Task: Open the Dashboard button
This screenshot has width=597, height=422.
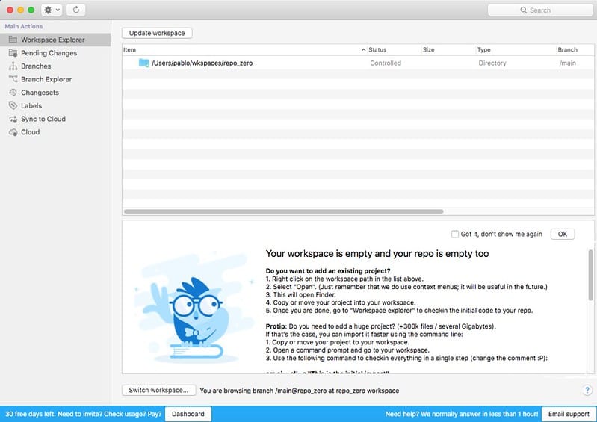Action: [188, 414]
